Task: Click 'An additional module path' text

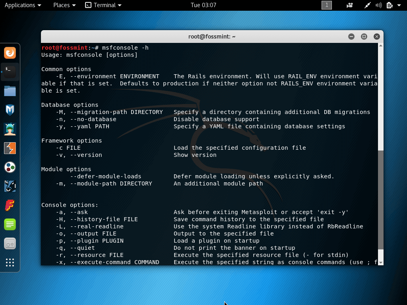Action: (218, 183)
